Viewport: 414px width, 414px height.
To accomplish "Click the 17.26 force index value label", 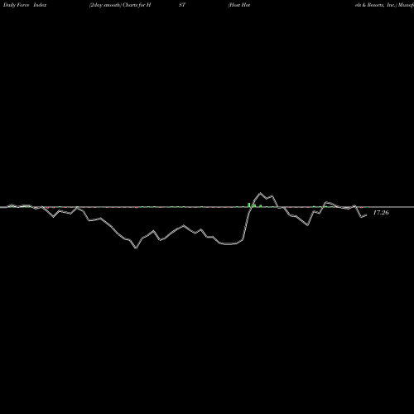I will pyautogui.click(x=381, y=213).
